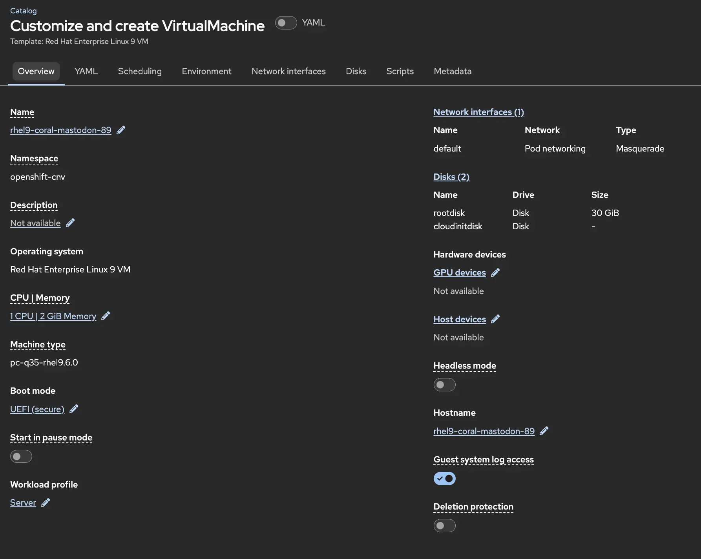Go to the Environment tab
This screenshot has height=559, width=701.
point(206,71)
